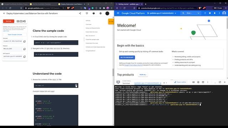Click the Qwiklabs address bar
Viewport: 228px width, 128px height.
click(x=44, y=8)
